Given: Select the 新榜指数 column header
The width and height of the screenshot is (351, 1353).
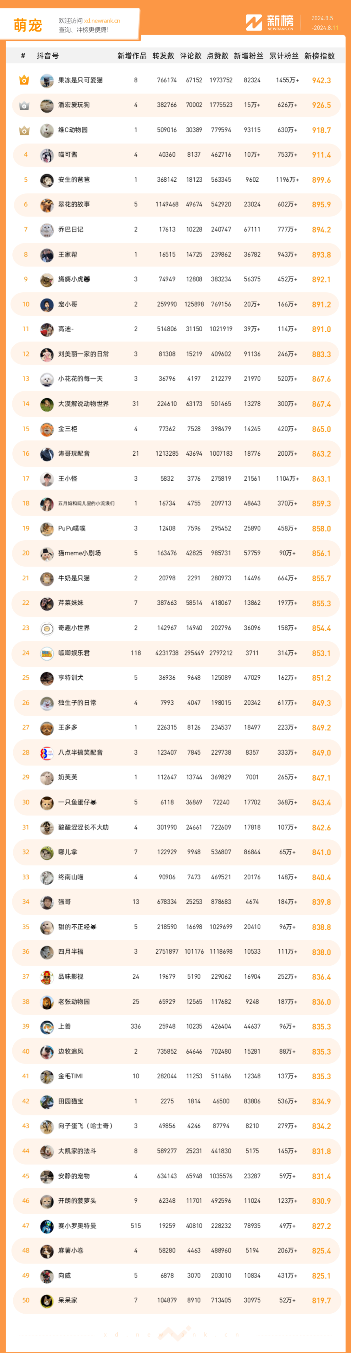Looking at the screenshot, I should click(x=319, y=56).
